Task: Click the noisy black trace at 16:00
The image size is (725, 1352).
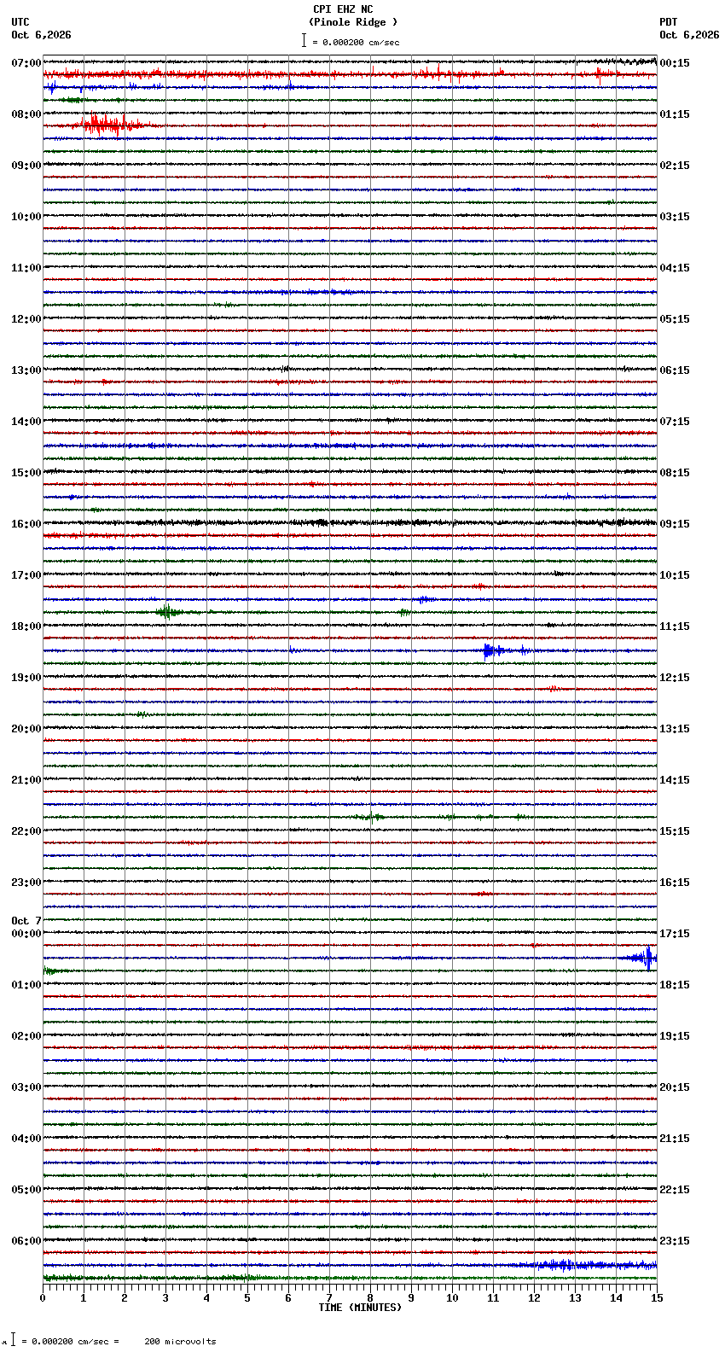Action: pyautogui.click(x=350, y=522)
